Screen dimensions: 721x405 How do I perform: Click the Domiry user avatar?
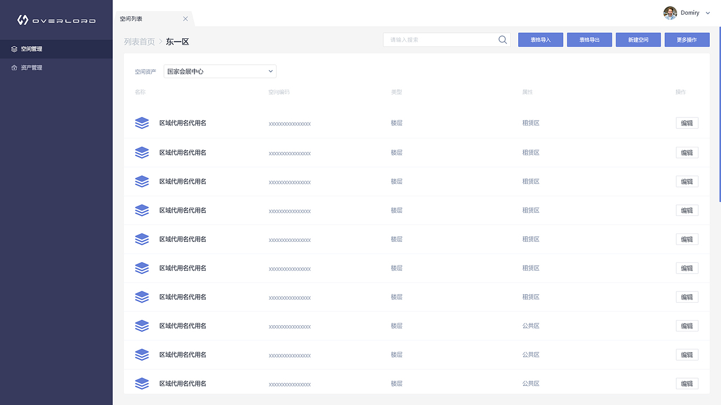pos(670,13)
